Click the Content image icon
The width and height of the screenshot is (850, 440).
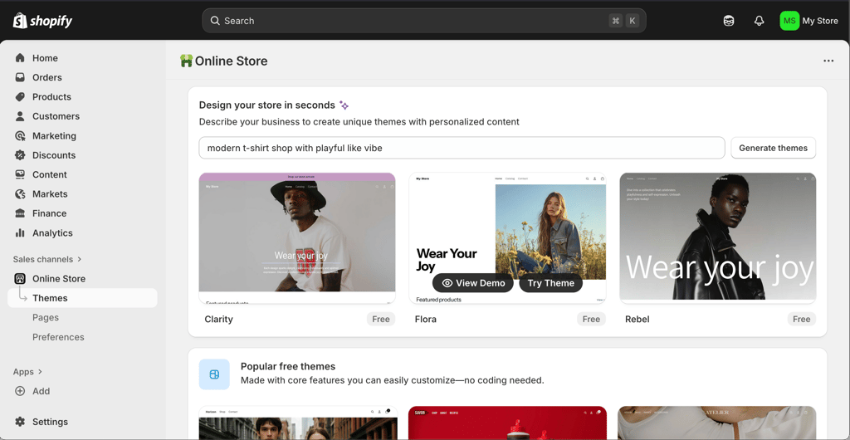(20, 174)
